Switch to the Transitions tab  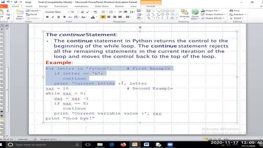point(61,6)
